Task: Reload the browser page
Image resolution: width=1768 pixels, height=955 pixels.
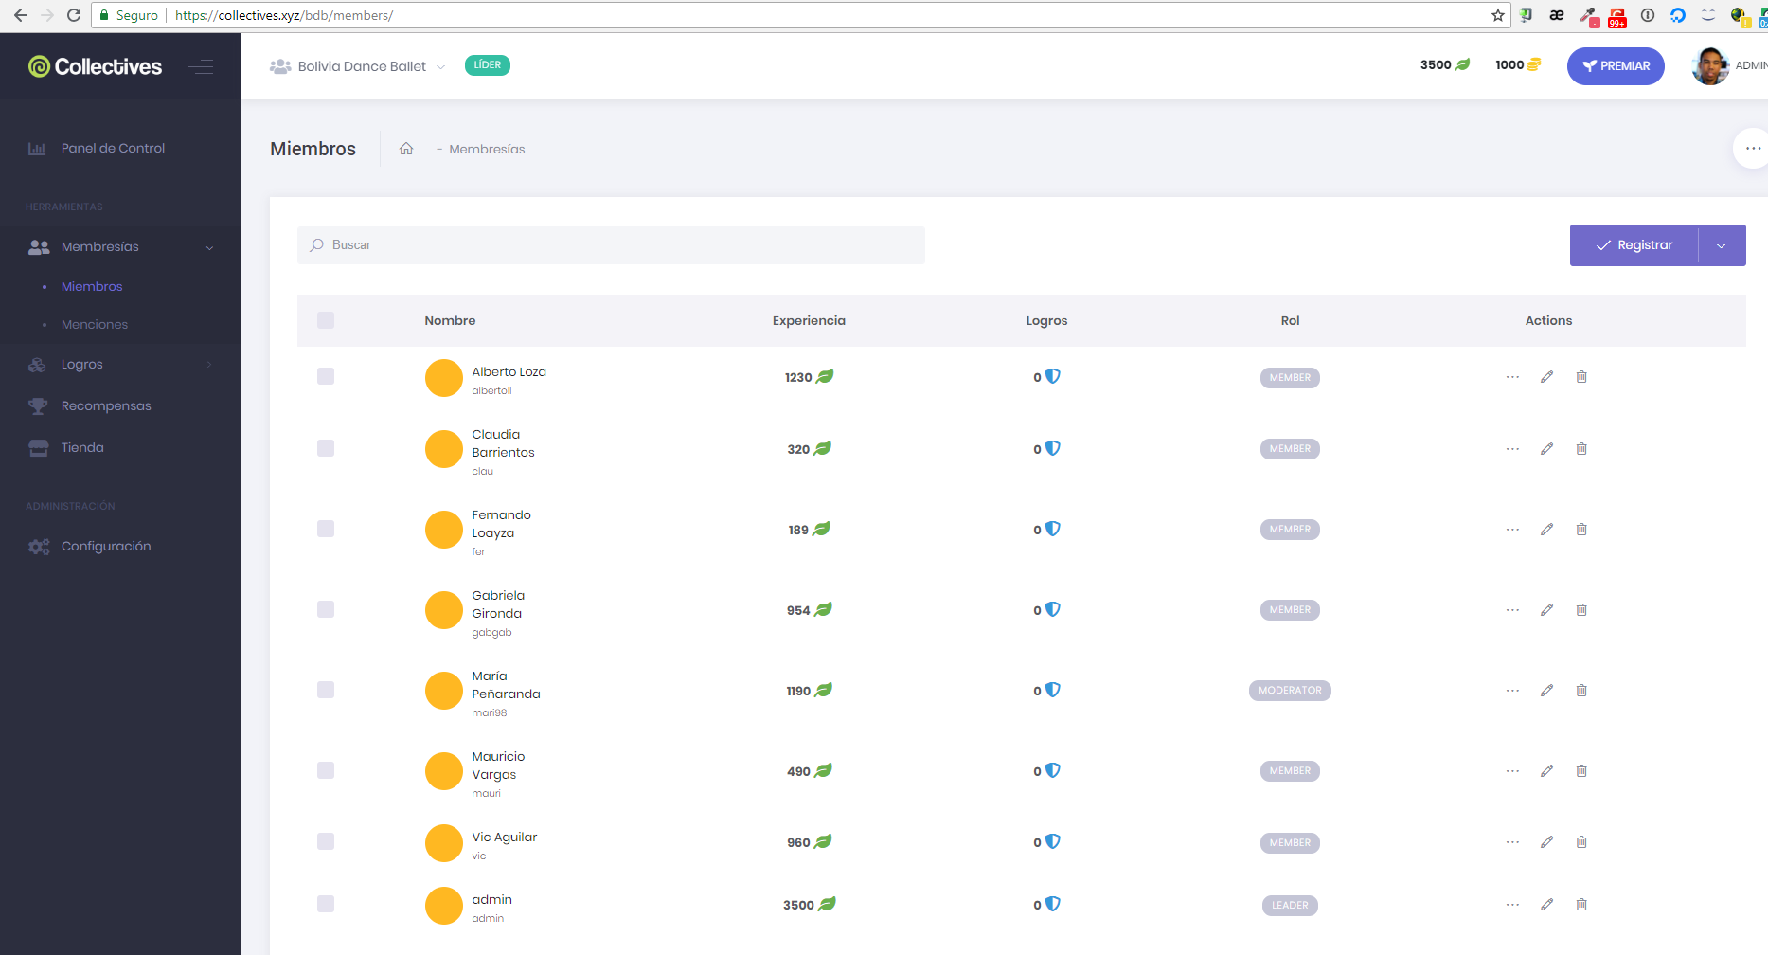Action: click(74, 15)
